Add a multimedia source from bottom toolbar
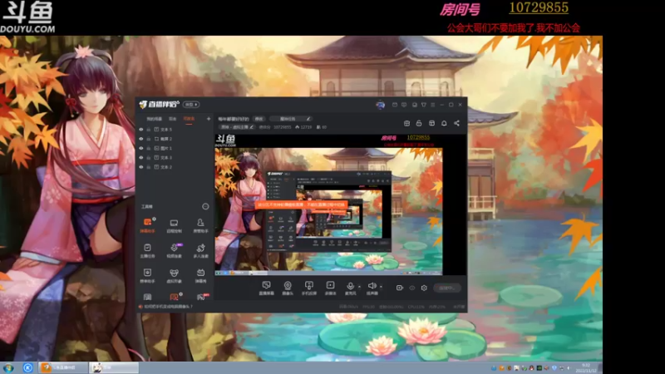Viewport: 665px width, 374px height. tap(330, 288)
